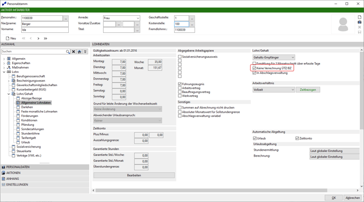Click the Zeitbezogen button
Image resolution: width=364 pixels, height=202 pixels.
point(308,90)
